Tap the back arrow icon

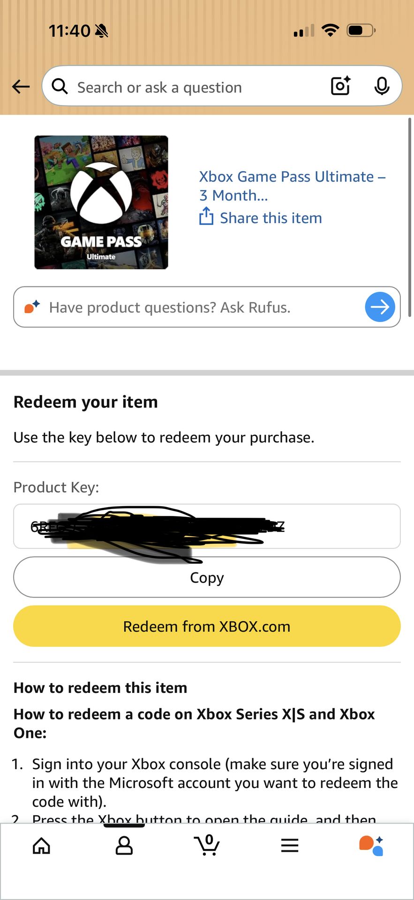[21, 86]
